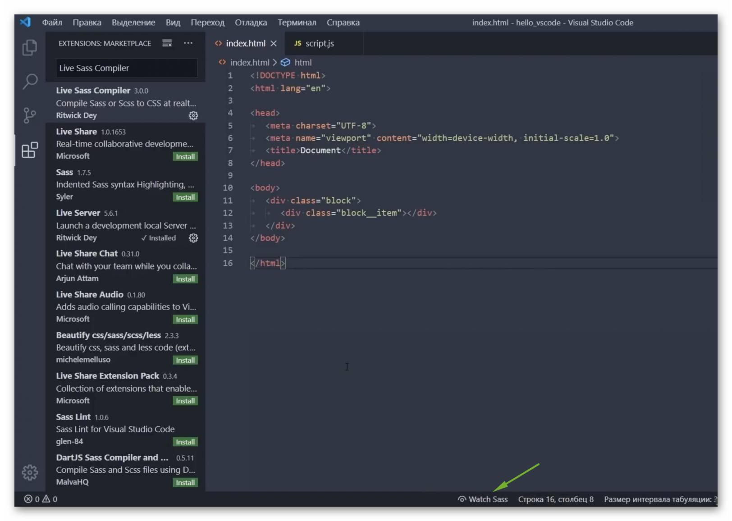This screenshot has height=521, width=732.
Task: Open the Отладка menu
Action: (251, 23)
